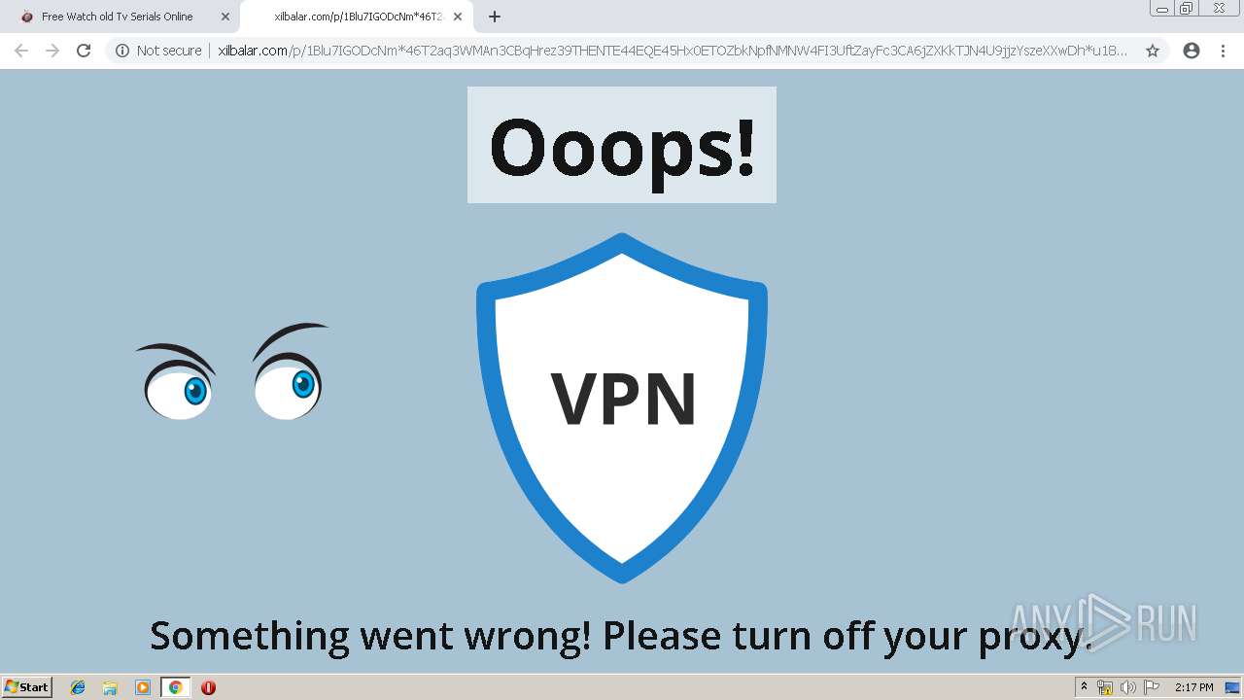Click the VPN shield image
Viewport: 1244px width, 700px height.
[x=622, y=408]
